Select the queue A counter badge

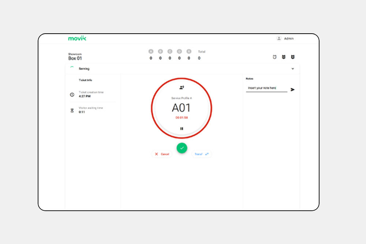point(151,52)
